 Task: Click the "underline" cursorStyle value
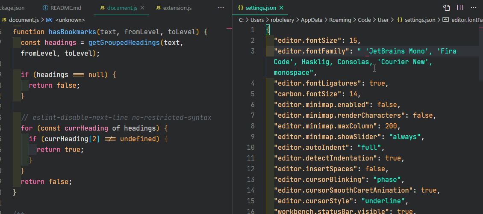click(x=383, y=201)
